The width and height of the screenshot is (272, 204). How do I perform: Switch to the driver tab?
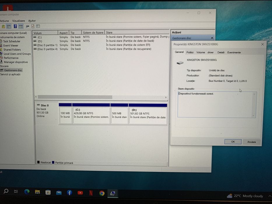tap(210, 52)
